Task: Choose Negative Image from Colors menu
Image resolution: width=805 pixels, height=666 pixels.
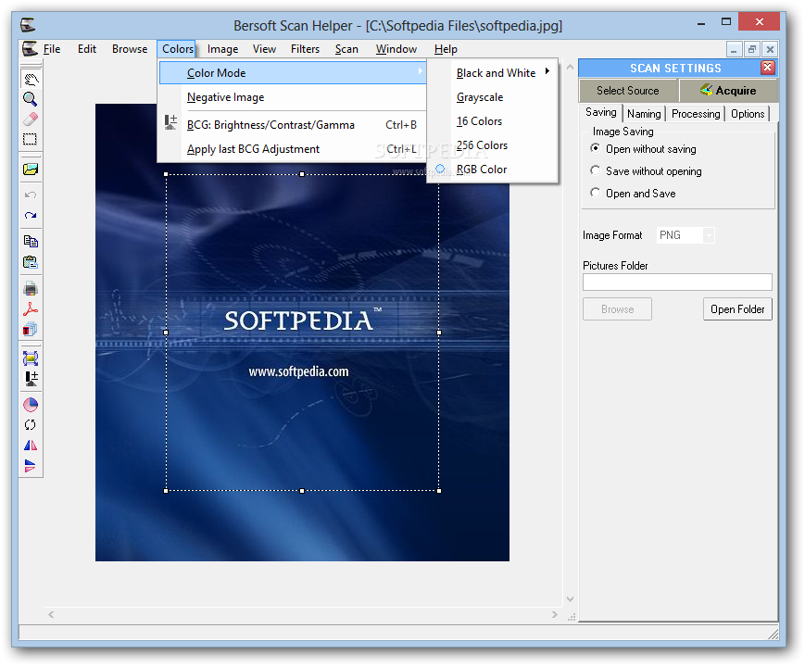Action: click(293, 97)
